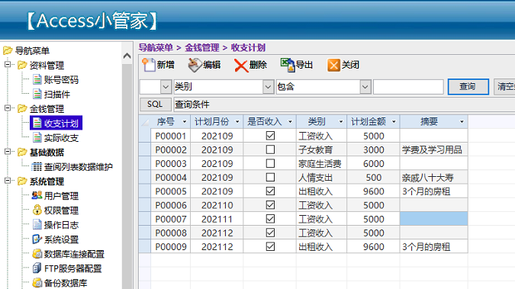515x289 pixels.
Task: Click 金钱管理 in the breadcrumb
Action: pos(202,47)
